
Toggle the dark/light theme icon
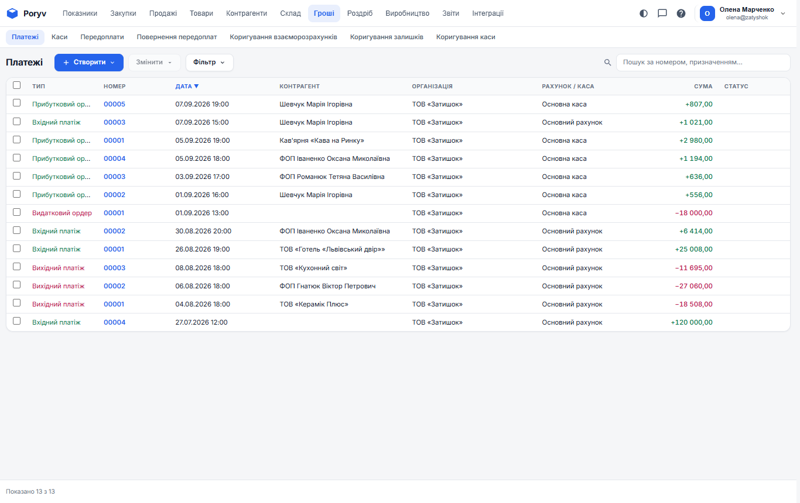point(644,13)
